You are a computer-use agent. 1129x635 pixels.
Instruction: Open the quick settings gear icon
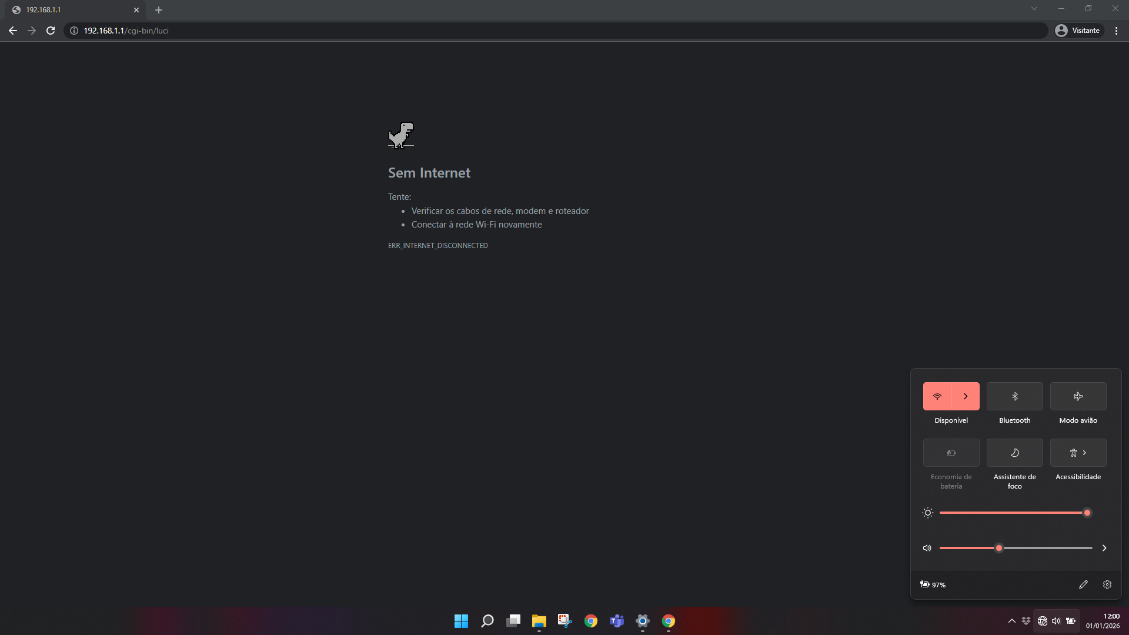[1107, 584]
